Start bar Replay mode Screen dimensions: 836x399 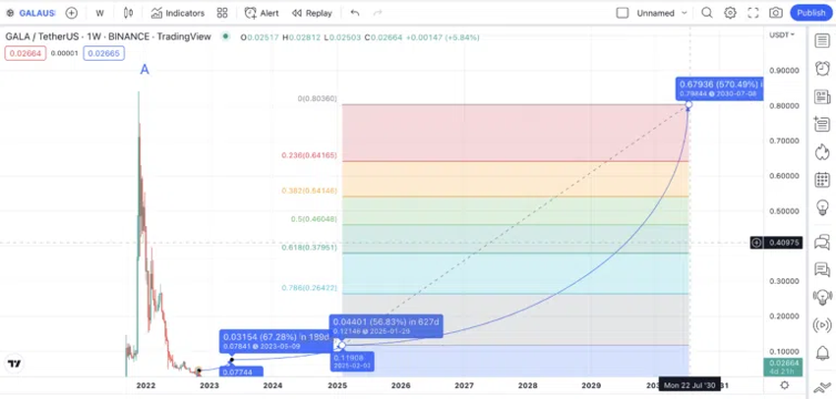pos(312,13)
